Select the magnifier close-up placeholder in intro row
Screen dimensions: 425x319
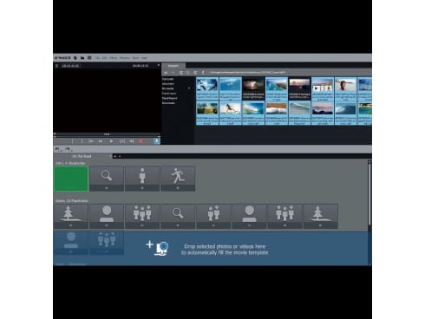click(107, 179)
